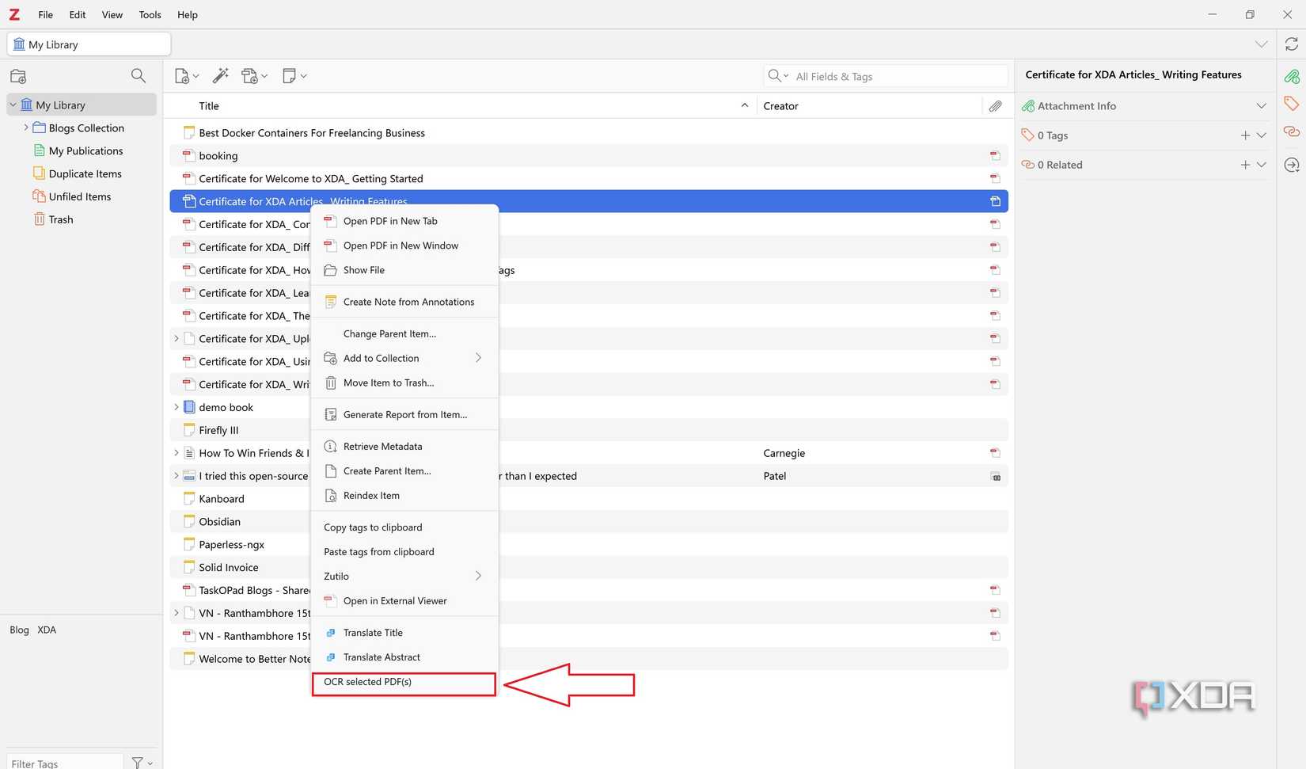Choose Open in External Viewer
The width and height of the screenshot is (1306, 769).
click(x=404, y=601)
